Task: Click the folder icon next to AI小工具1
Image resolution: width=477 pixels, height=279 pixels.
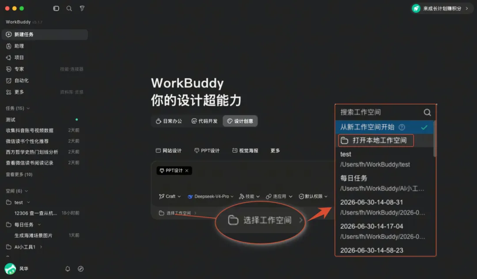Action: click(x=8, y=247)
